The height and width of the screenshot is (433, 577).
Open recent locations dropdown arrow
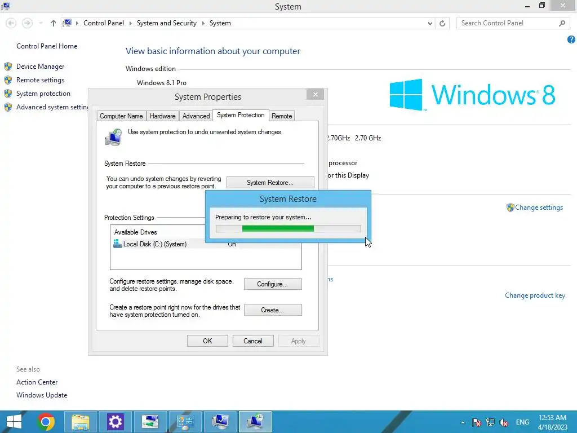pyautogui.click(x=41, y=23)
